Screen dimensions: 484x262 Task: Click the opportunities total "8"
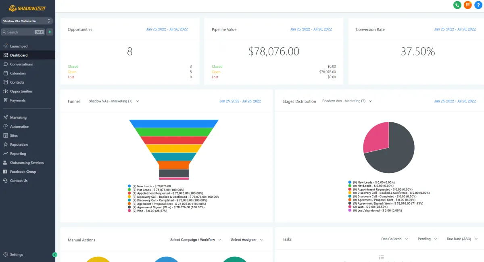[129, 51]
